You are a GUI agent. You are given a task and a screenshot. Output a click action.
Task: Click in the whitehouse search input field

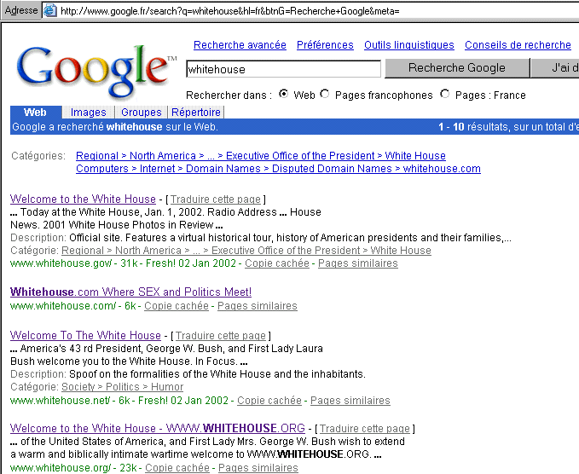pos(283,69)
